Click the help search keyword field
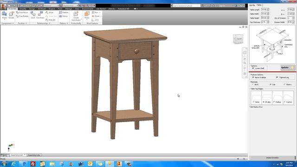The height and width of the screenshot is (167, 297). [187, 6]
